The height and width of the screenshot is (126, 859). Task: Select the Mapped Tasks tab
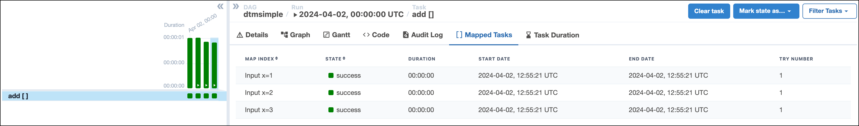pos(483,35)
